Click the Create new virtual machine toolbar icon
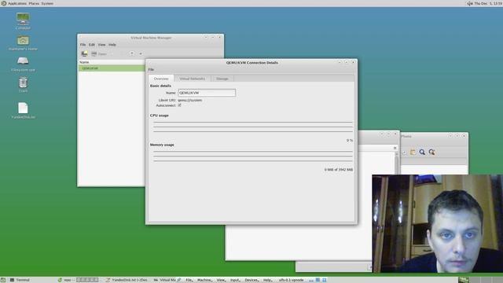Screen dimensions: 503x283 (x=84, y=53)
